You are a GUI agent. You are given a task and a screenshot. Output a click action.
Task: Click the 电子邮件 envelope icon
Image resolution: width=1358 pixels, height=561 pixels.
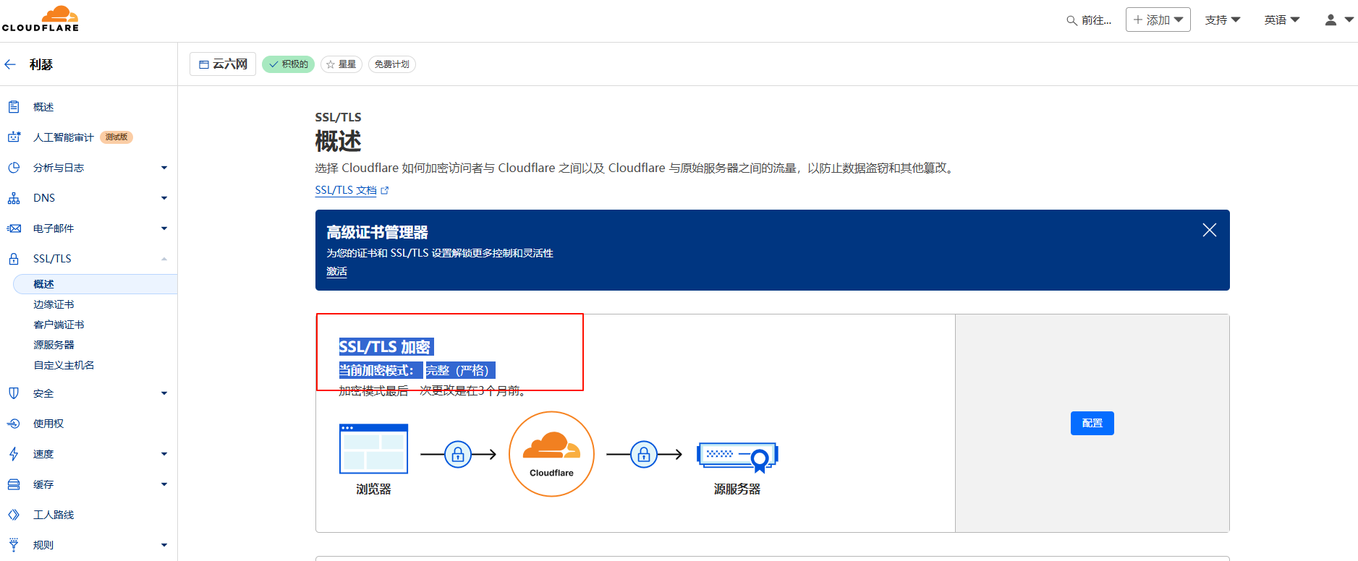pos(14,228)
